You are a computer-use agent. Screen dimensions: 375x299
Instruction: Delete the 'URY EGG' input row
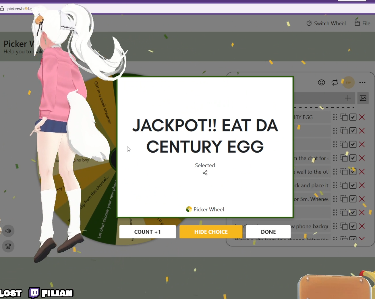tap(362, 117)
